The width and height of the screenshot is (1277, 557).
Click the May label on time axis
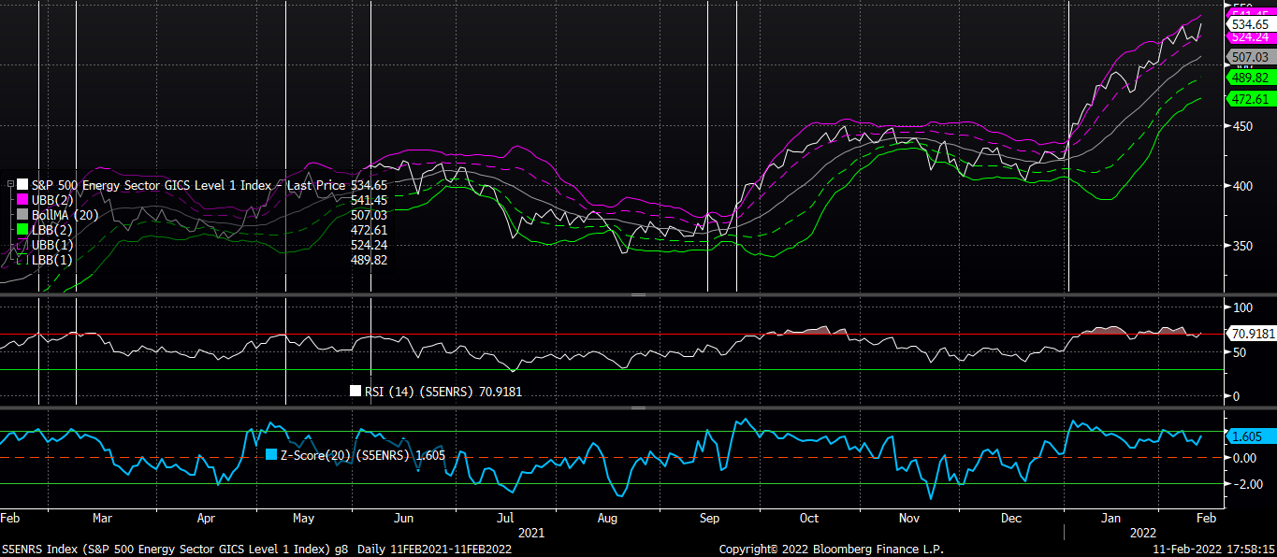click(304, 518)
